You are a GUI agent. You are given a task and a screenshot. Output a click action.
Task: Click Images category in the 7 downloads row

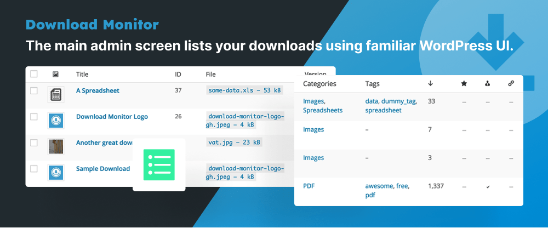313,129
